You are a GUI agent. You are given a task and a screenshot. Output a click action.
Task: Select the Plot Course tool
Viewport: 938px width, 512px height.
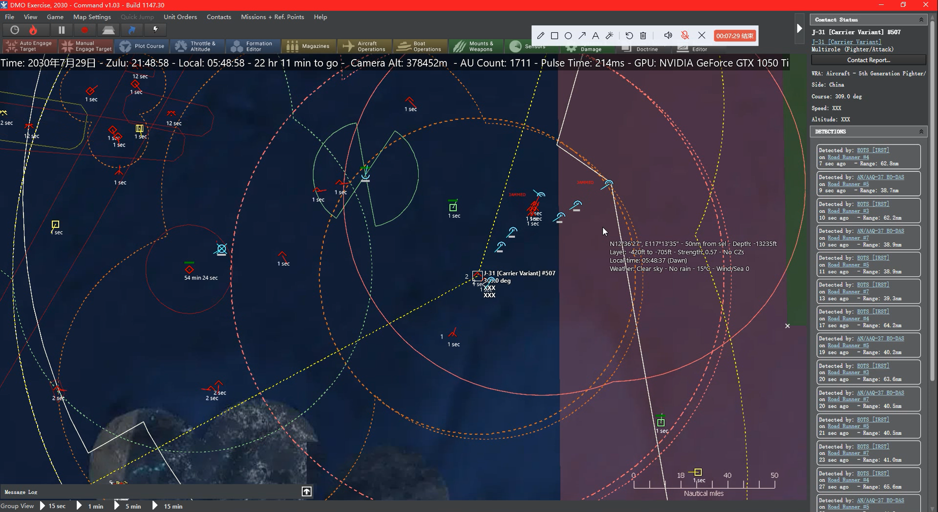(x=142, y=46)
